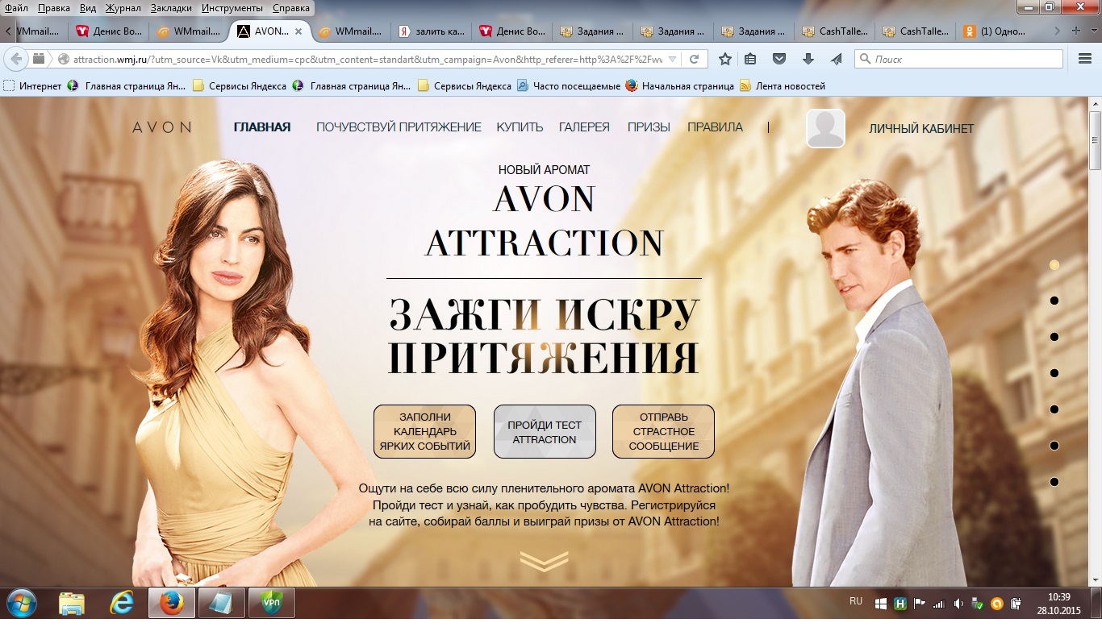Viewport: 1102px width, 627px height.
Task: Click the page vertical scrollbar thumb
Action: coord(1095,141)
